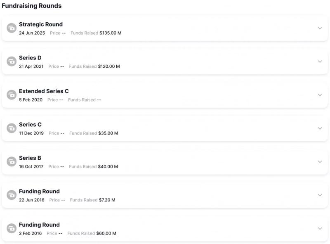Image resolution: width=330 pixels, height=244 pixels.
Task: Expand the Series B row chevron
Action: point(320,161)
